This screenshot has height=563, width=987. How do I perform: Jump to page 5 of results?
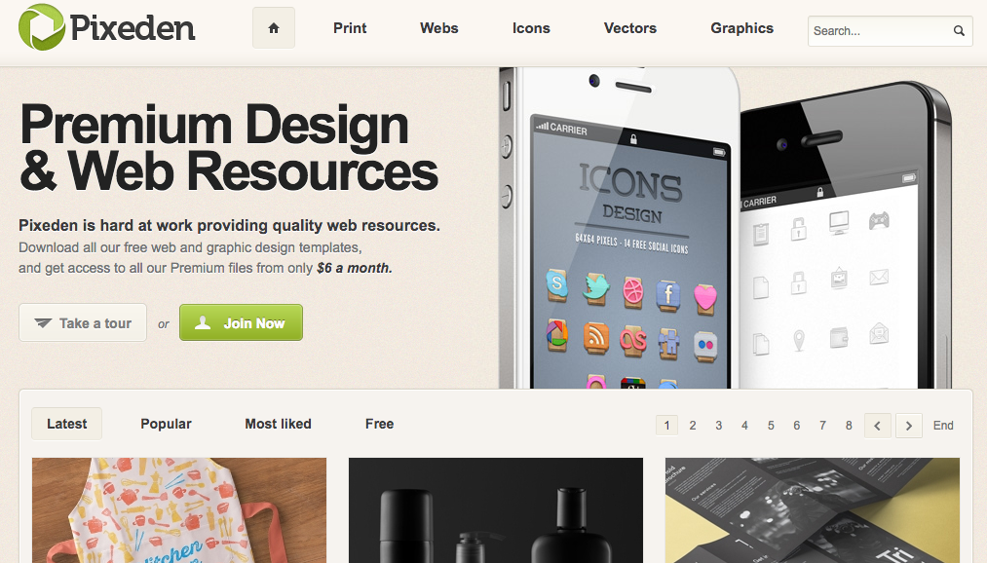(x=771, y=426)
